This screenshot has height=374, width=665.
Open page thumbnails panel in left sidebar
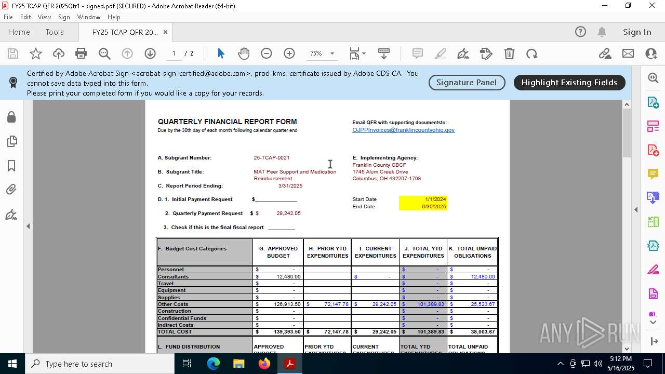click(11, 141)
